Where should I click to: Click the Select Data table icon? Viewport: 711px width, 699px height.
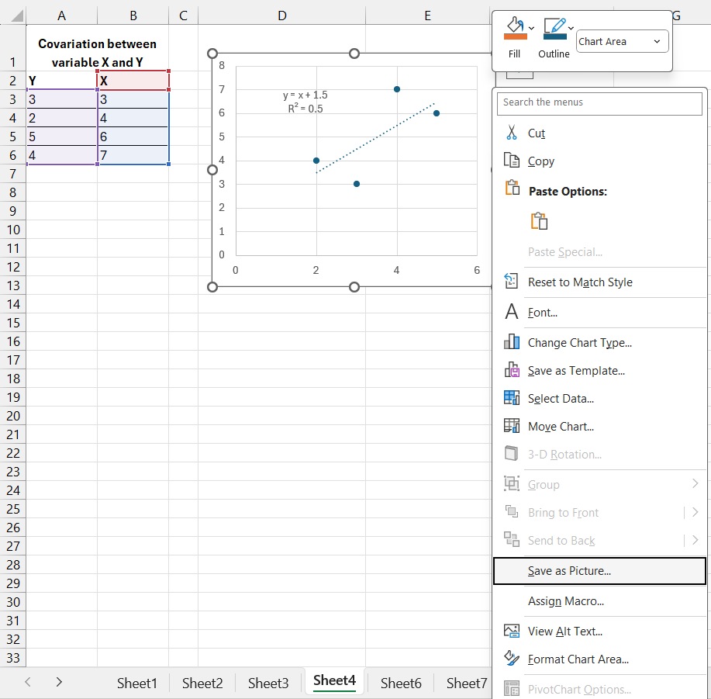pyautogui.click(x=512, y=398)
